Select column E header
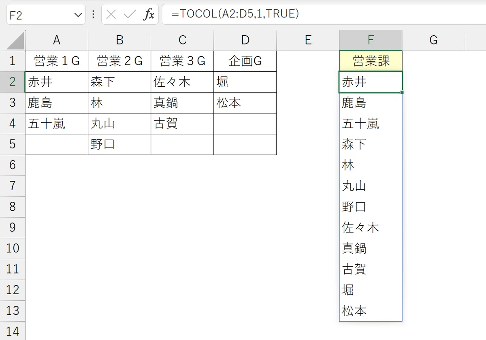The width and height of the screenshot is (486, 340). coord(308,40)
